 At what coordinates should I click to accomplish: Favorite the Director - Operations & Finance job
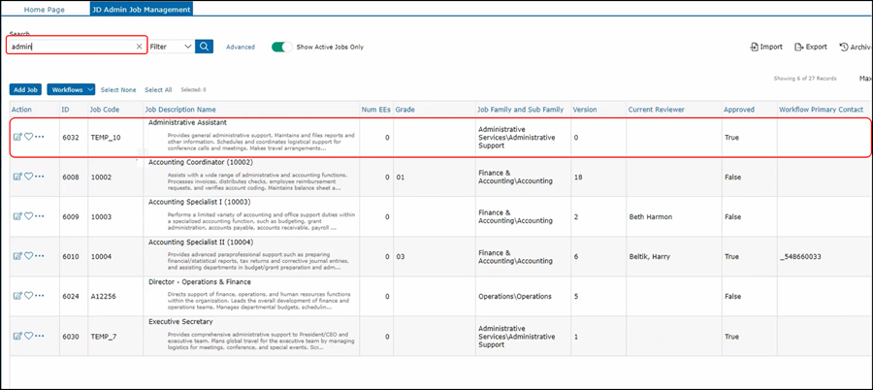coord(28,296)
